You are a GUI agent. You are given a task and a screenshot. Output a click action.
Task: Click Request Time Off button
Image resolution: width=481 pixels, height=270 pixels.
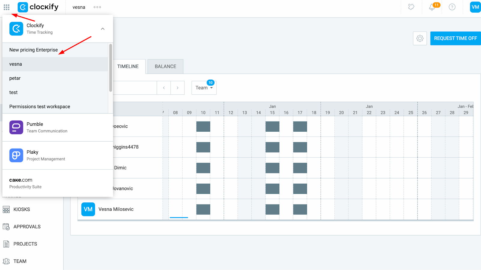tap(455, 38)
